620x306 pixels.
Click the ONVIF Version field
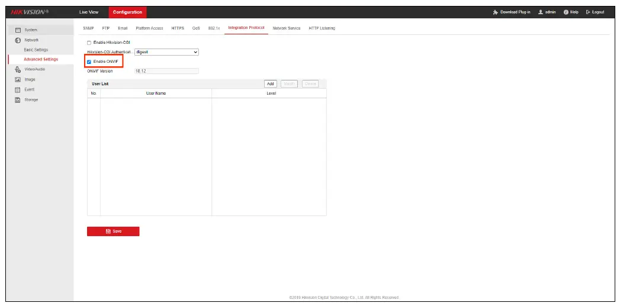166,72
